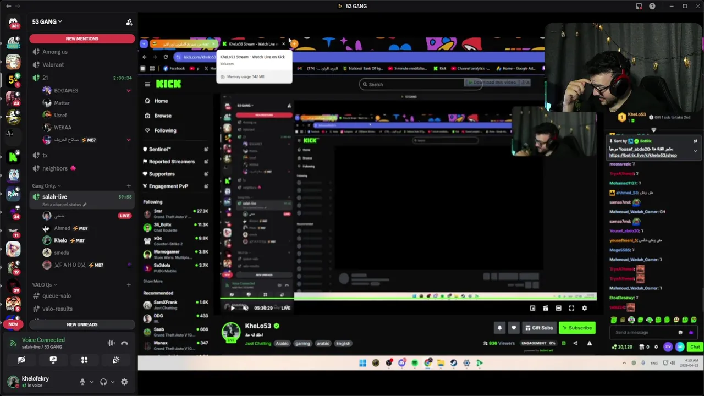
Task: Enable picture-in-picture on Kick player
Action: [532, 308]
